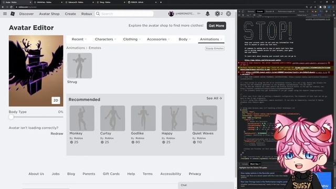This screenshot has width=336, height=189.
Task: Open a new browser tab
Action: 161,2
